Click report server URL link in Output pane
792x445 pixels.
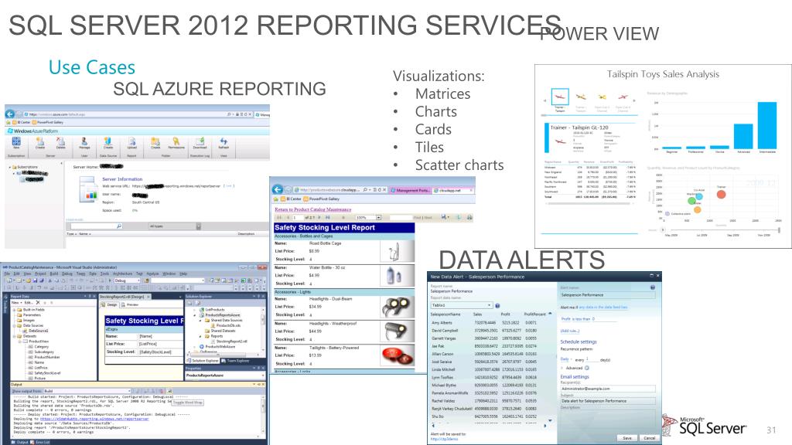point(94,419)
